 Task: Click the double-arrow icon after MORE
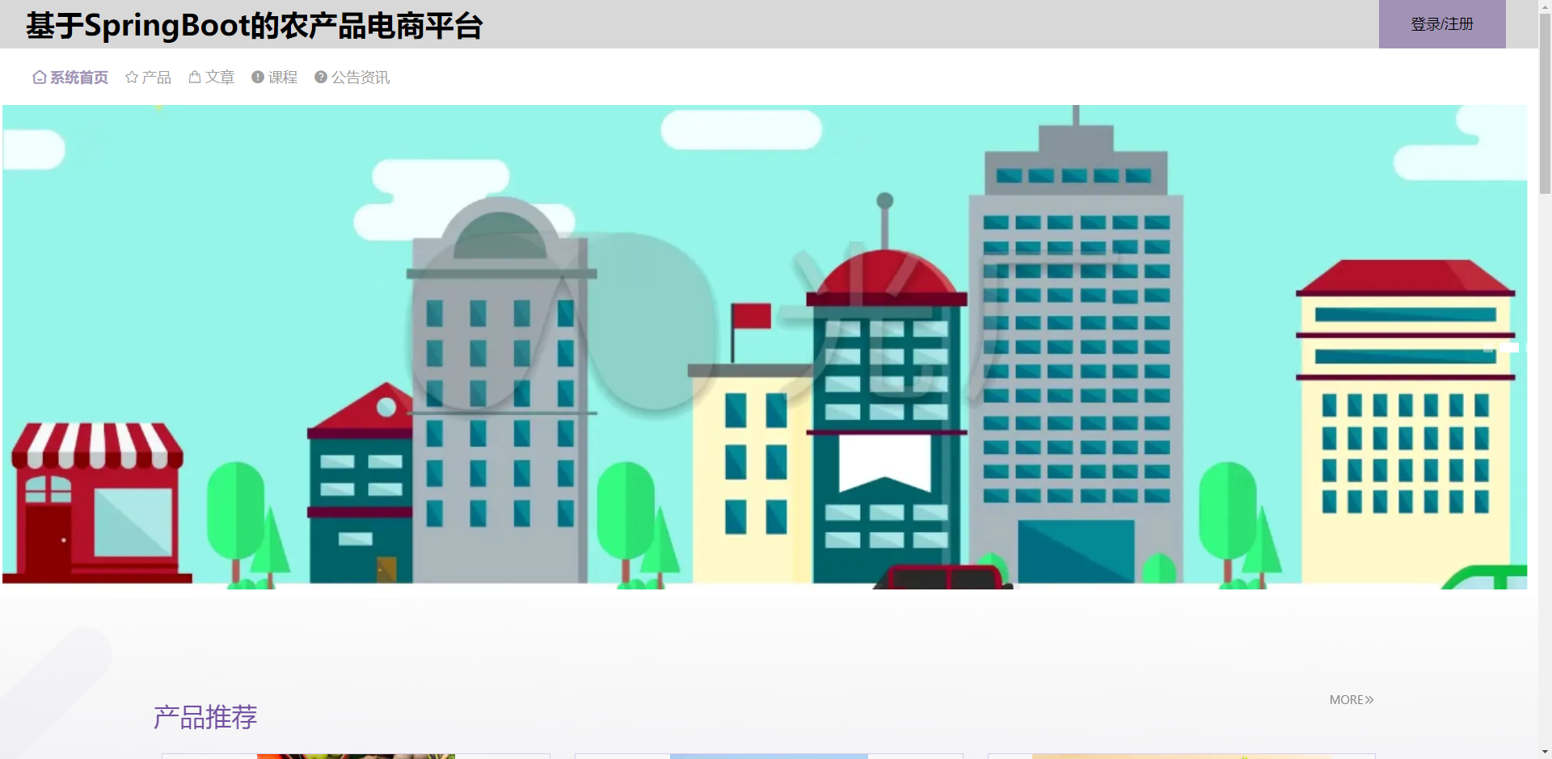click(x=1370, y=699)
